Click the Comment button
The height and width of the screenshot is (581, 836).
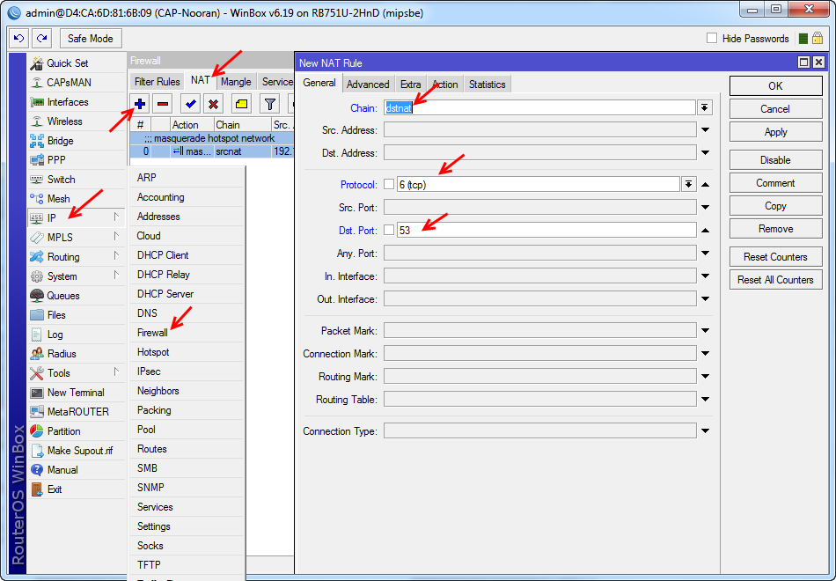pos(776,183)
